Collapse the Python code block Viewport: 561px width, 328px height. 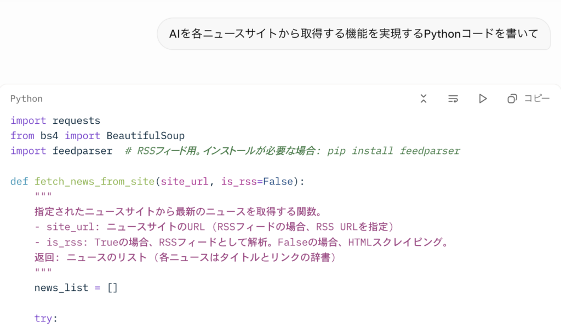point(423,99)
